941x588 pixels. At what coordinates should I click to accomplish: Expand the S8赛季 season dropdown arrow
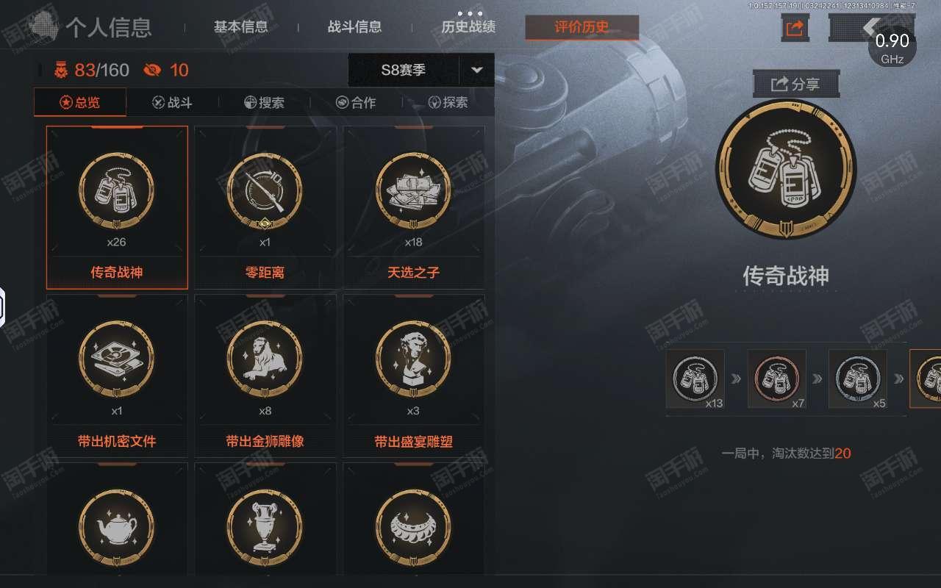click(477, 71)
